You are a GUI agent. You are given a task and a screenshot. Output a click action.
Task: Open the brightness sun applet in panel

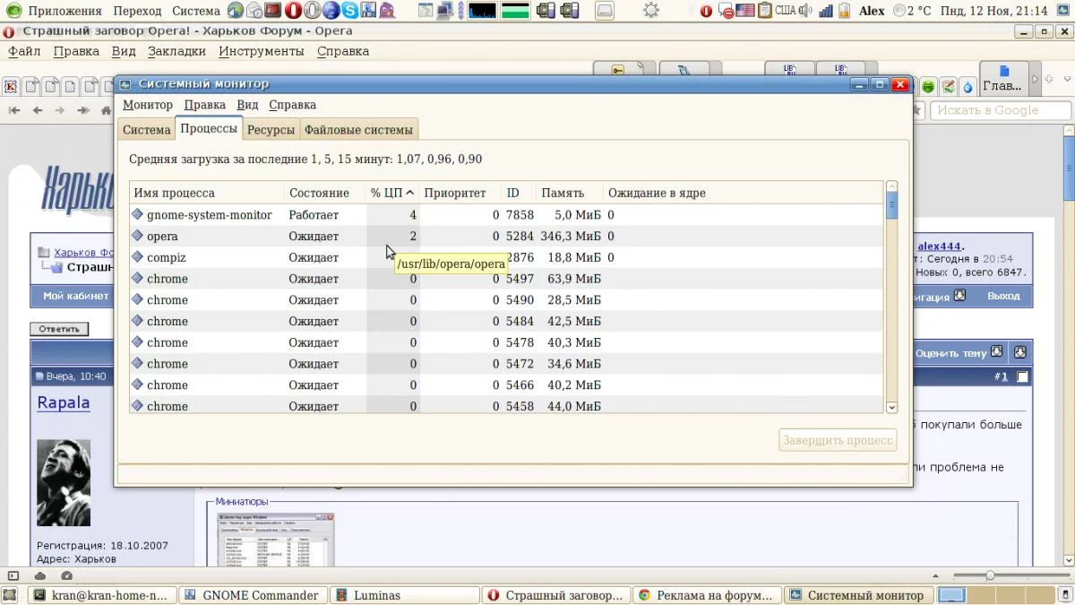(x=651, y=11)
